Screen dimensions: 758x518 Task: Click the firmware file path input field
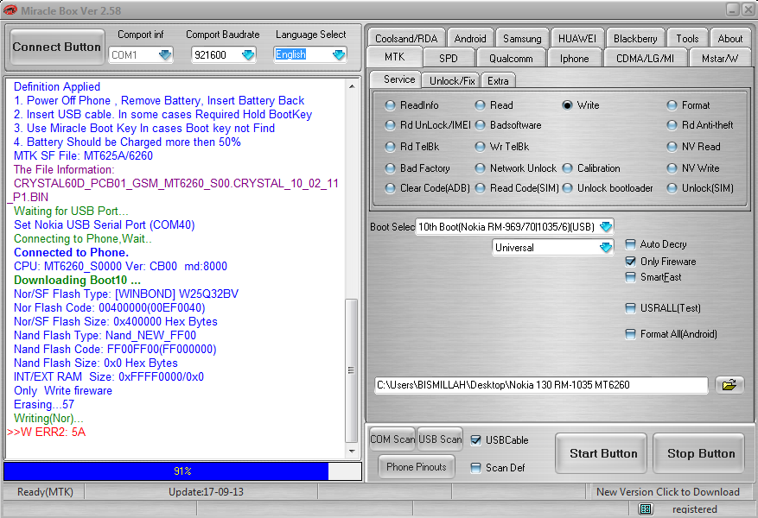tap(541, 385)
